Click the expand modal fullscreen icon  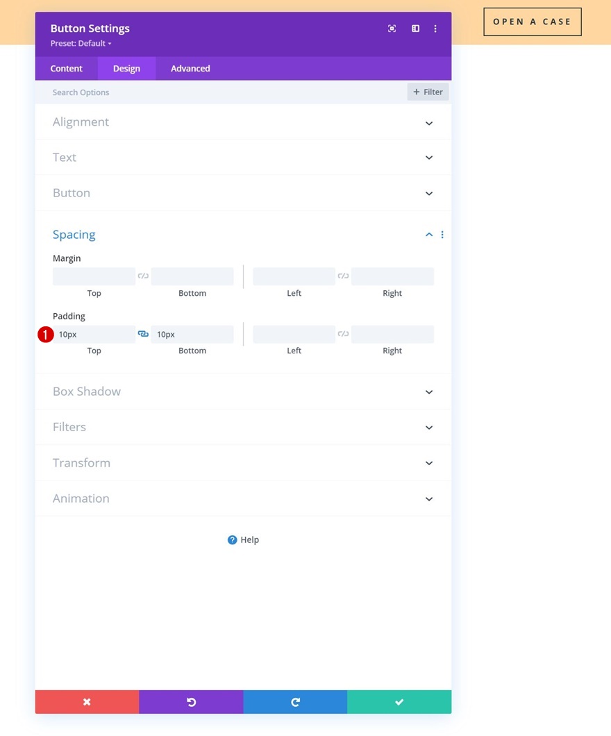click(392, 28)
